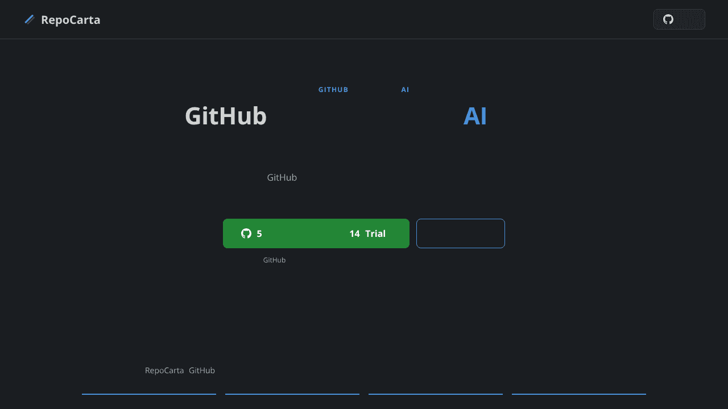Click the RepoCarta pencil logo icon
This screenshot has width=728, height=409.
pyautogui.click(x=30, y=20)
